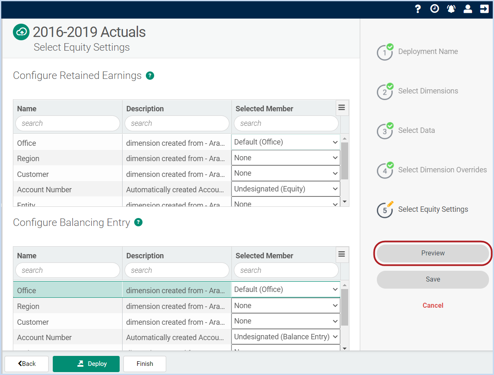Open Retained Earnings Office member dropdown
The height and width of the screenshot is (375, 494).
[286, 142]
